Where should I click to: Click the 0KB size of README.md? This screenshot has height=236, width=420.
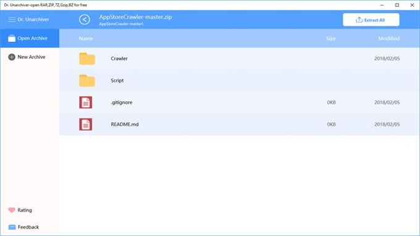[x=331, y=124]
